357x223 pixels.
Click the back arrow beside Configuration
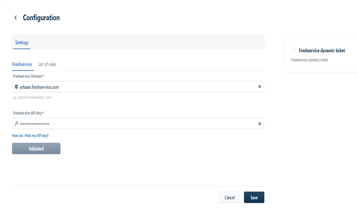click(15, 17)
